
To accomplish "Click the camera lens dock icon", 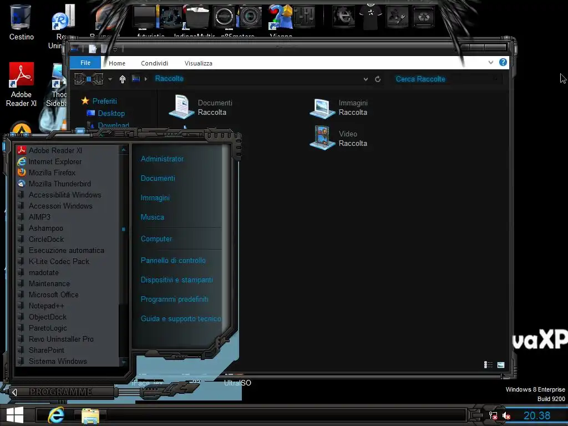I will pos(250,16).
